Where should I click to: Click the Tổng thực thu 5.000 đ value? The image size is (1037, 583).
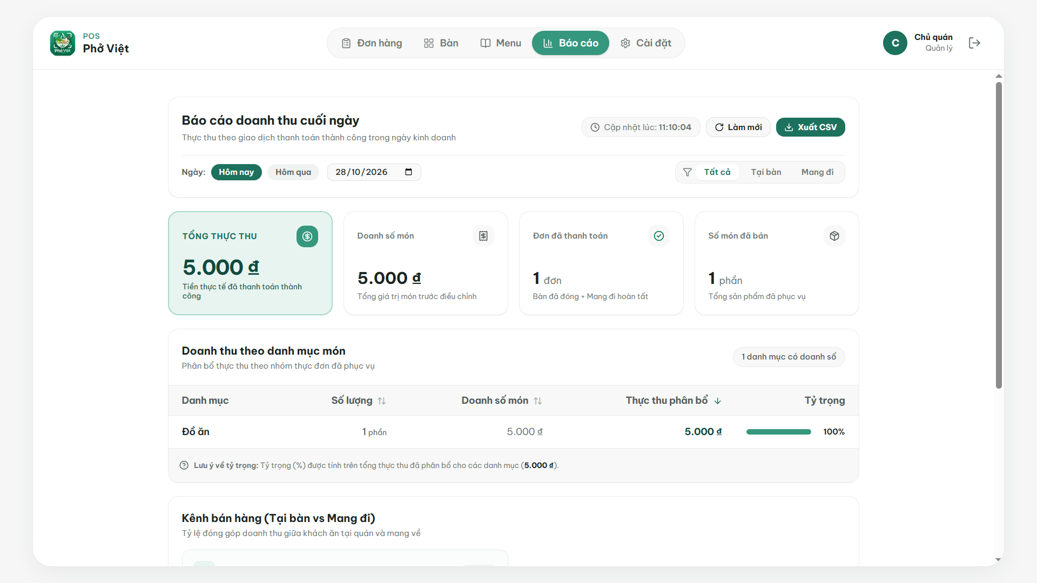tap(221, 268)
